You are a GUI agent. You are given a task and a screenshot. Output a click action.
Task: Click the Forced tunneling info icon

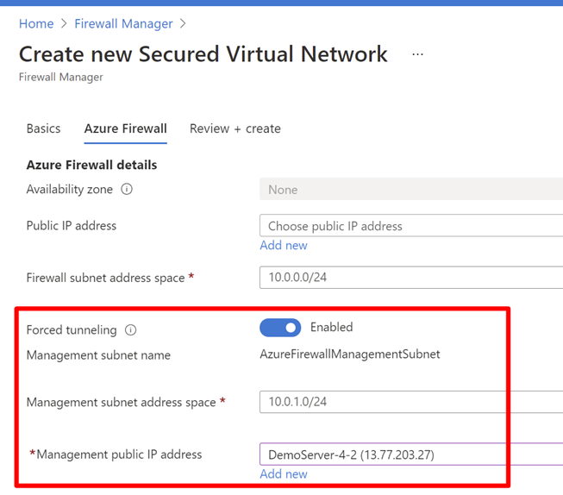[131, 329]
